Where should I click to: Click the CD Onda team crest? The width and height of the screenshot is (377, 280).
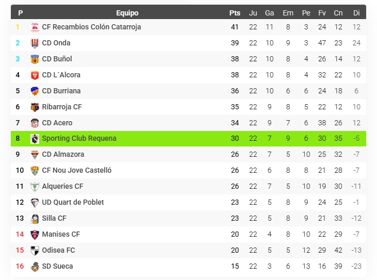pos(35,43)
